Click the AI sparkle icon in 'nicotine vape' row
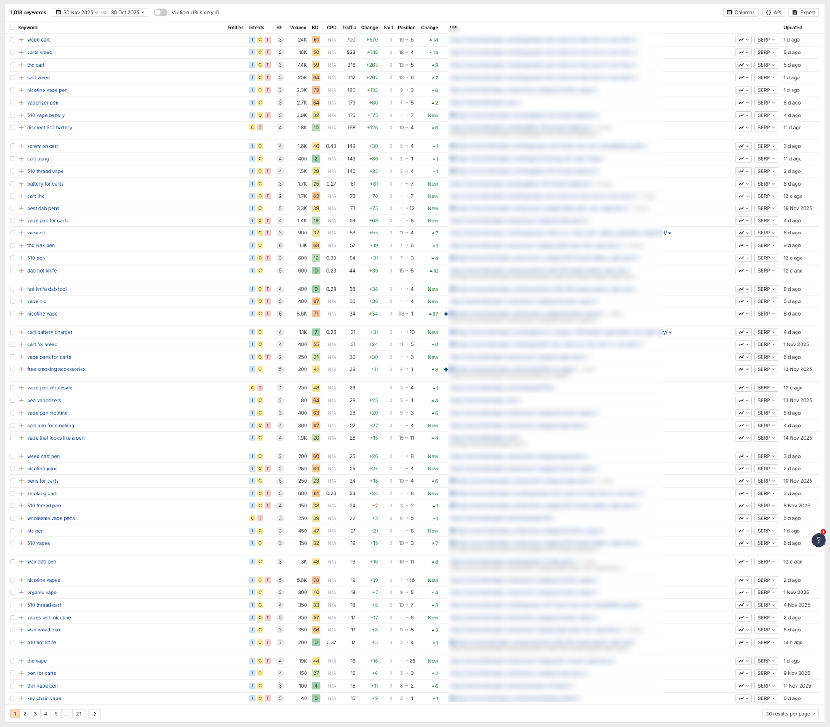 coord(446,314)
